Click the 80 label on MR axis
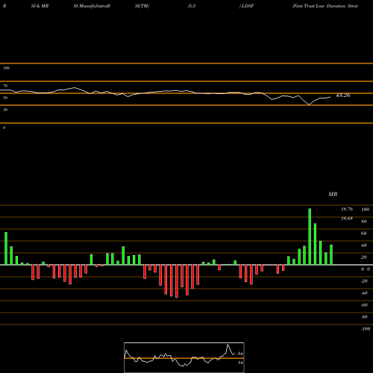 (x=364, y=222)
